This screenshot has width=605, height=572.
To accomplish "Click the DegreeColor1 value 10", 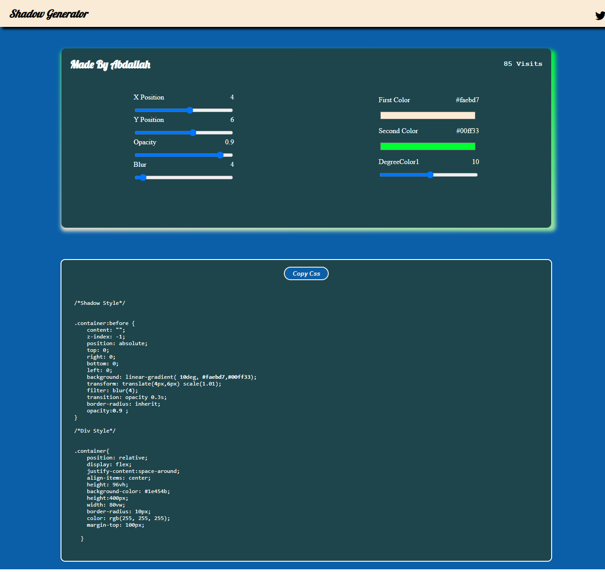I will [475, 162].
